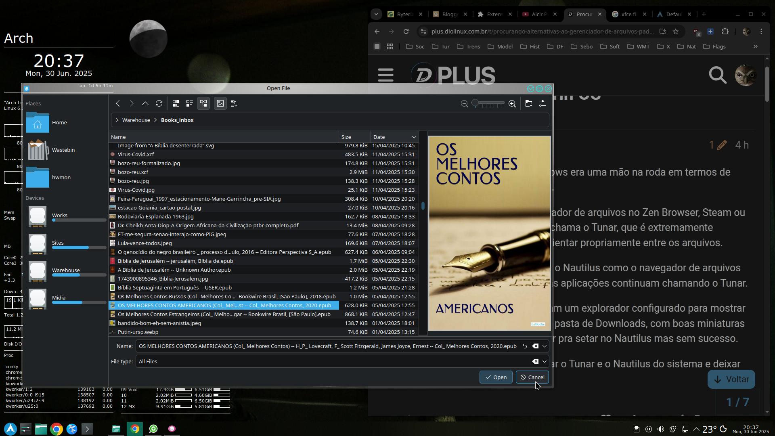The image size is (775, 436).
Task: Go forward in the file dialog
Action: (x=132, y=104)
